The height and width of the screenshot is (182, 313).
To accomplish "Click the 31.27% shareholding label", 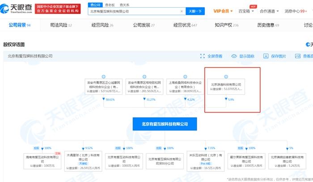I will click(x=151, y=100).
